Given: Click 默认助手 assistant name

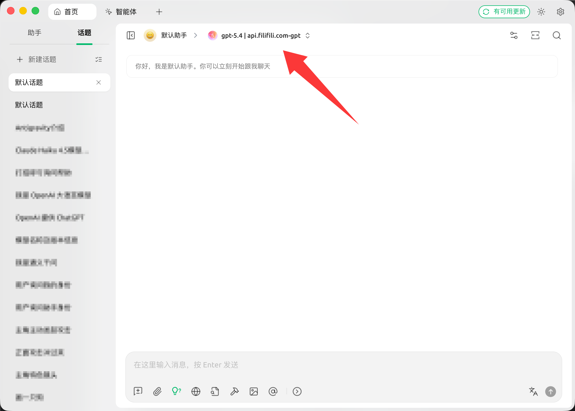Looking at the screenshot, I should coord(174,35).
